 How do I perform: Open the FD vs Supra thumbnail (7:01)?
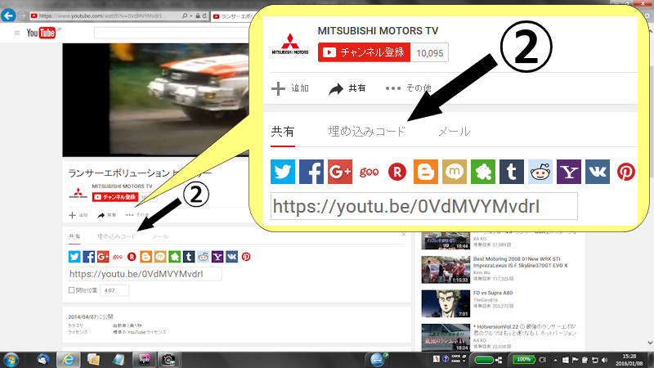pos(446,303)
